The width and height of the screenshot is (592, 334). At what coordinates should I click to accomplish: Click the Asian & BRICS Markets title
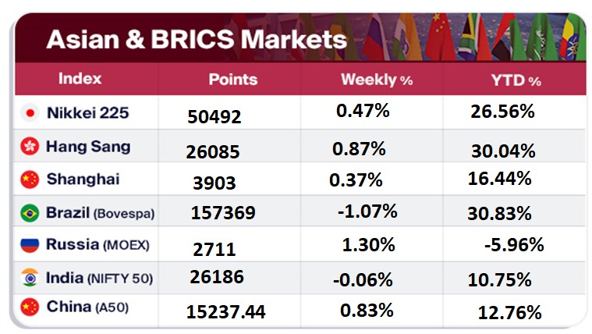click(196, 40)
